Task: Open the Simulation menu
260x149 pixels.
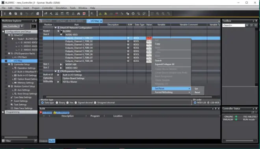Action: click(x=61, y=8)
